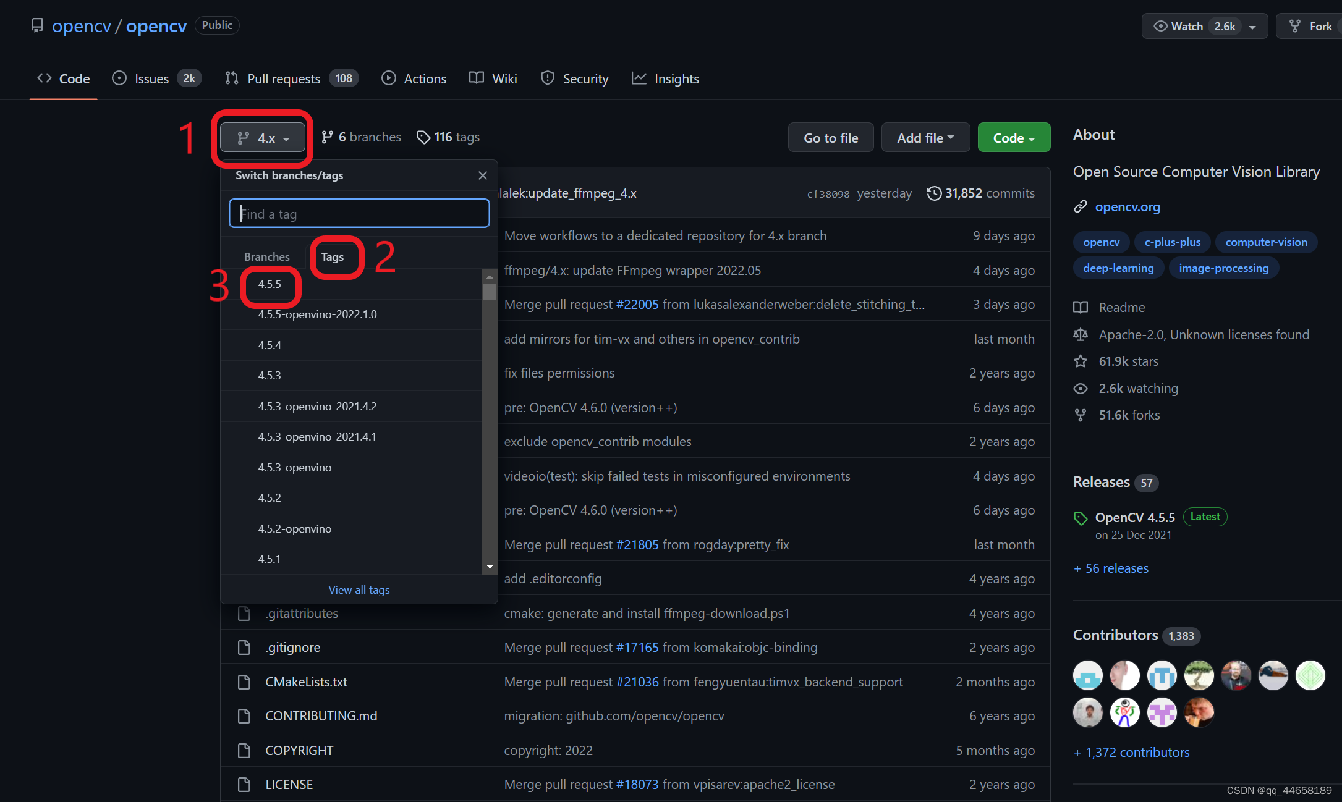Open the deep-learning topic tag
Screen dimensions: 1342x802
[1118, 268]
